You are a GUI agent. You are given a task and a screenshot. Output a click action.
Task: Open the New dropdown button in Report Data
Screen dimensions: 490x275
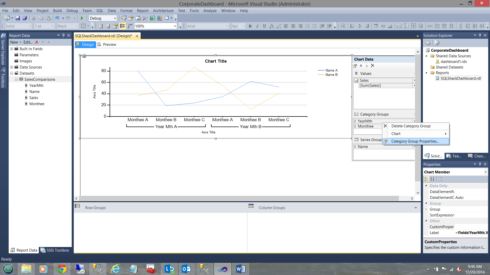coord(16,42)
